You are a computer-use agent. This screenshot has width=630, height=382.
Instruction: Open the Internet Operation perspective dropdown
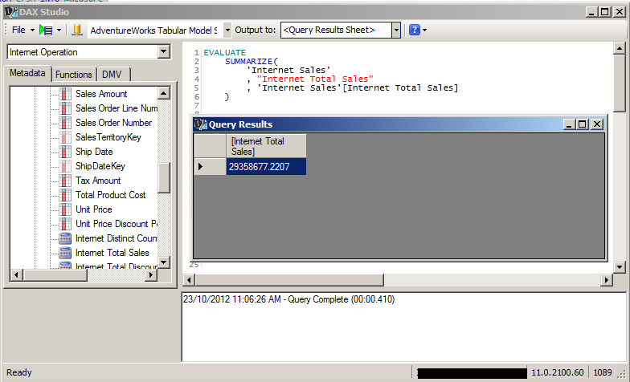(164, 51)
